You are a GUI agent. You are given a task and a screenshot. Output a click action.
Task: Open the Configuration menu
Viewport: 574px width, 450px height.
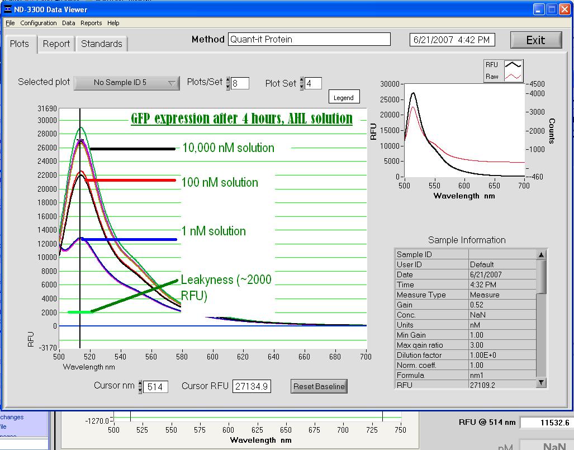[x=39, y=23]
